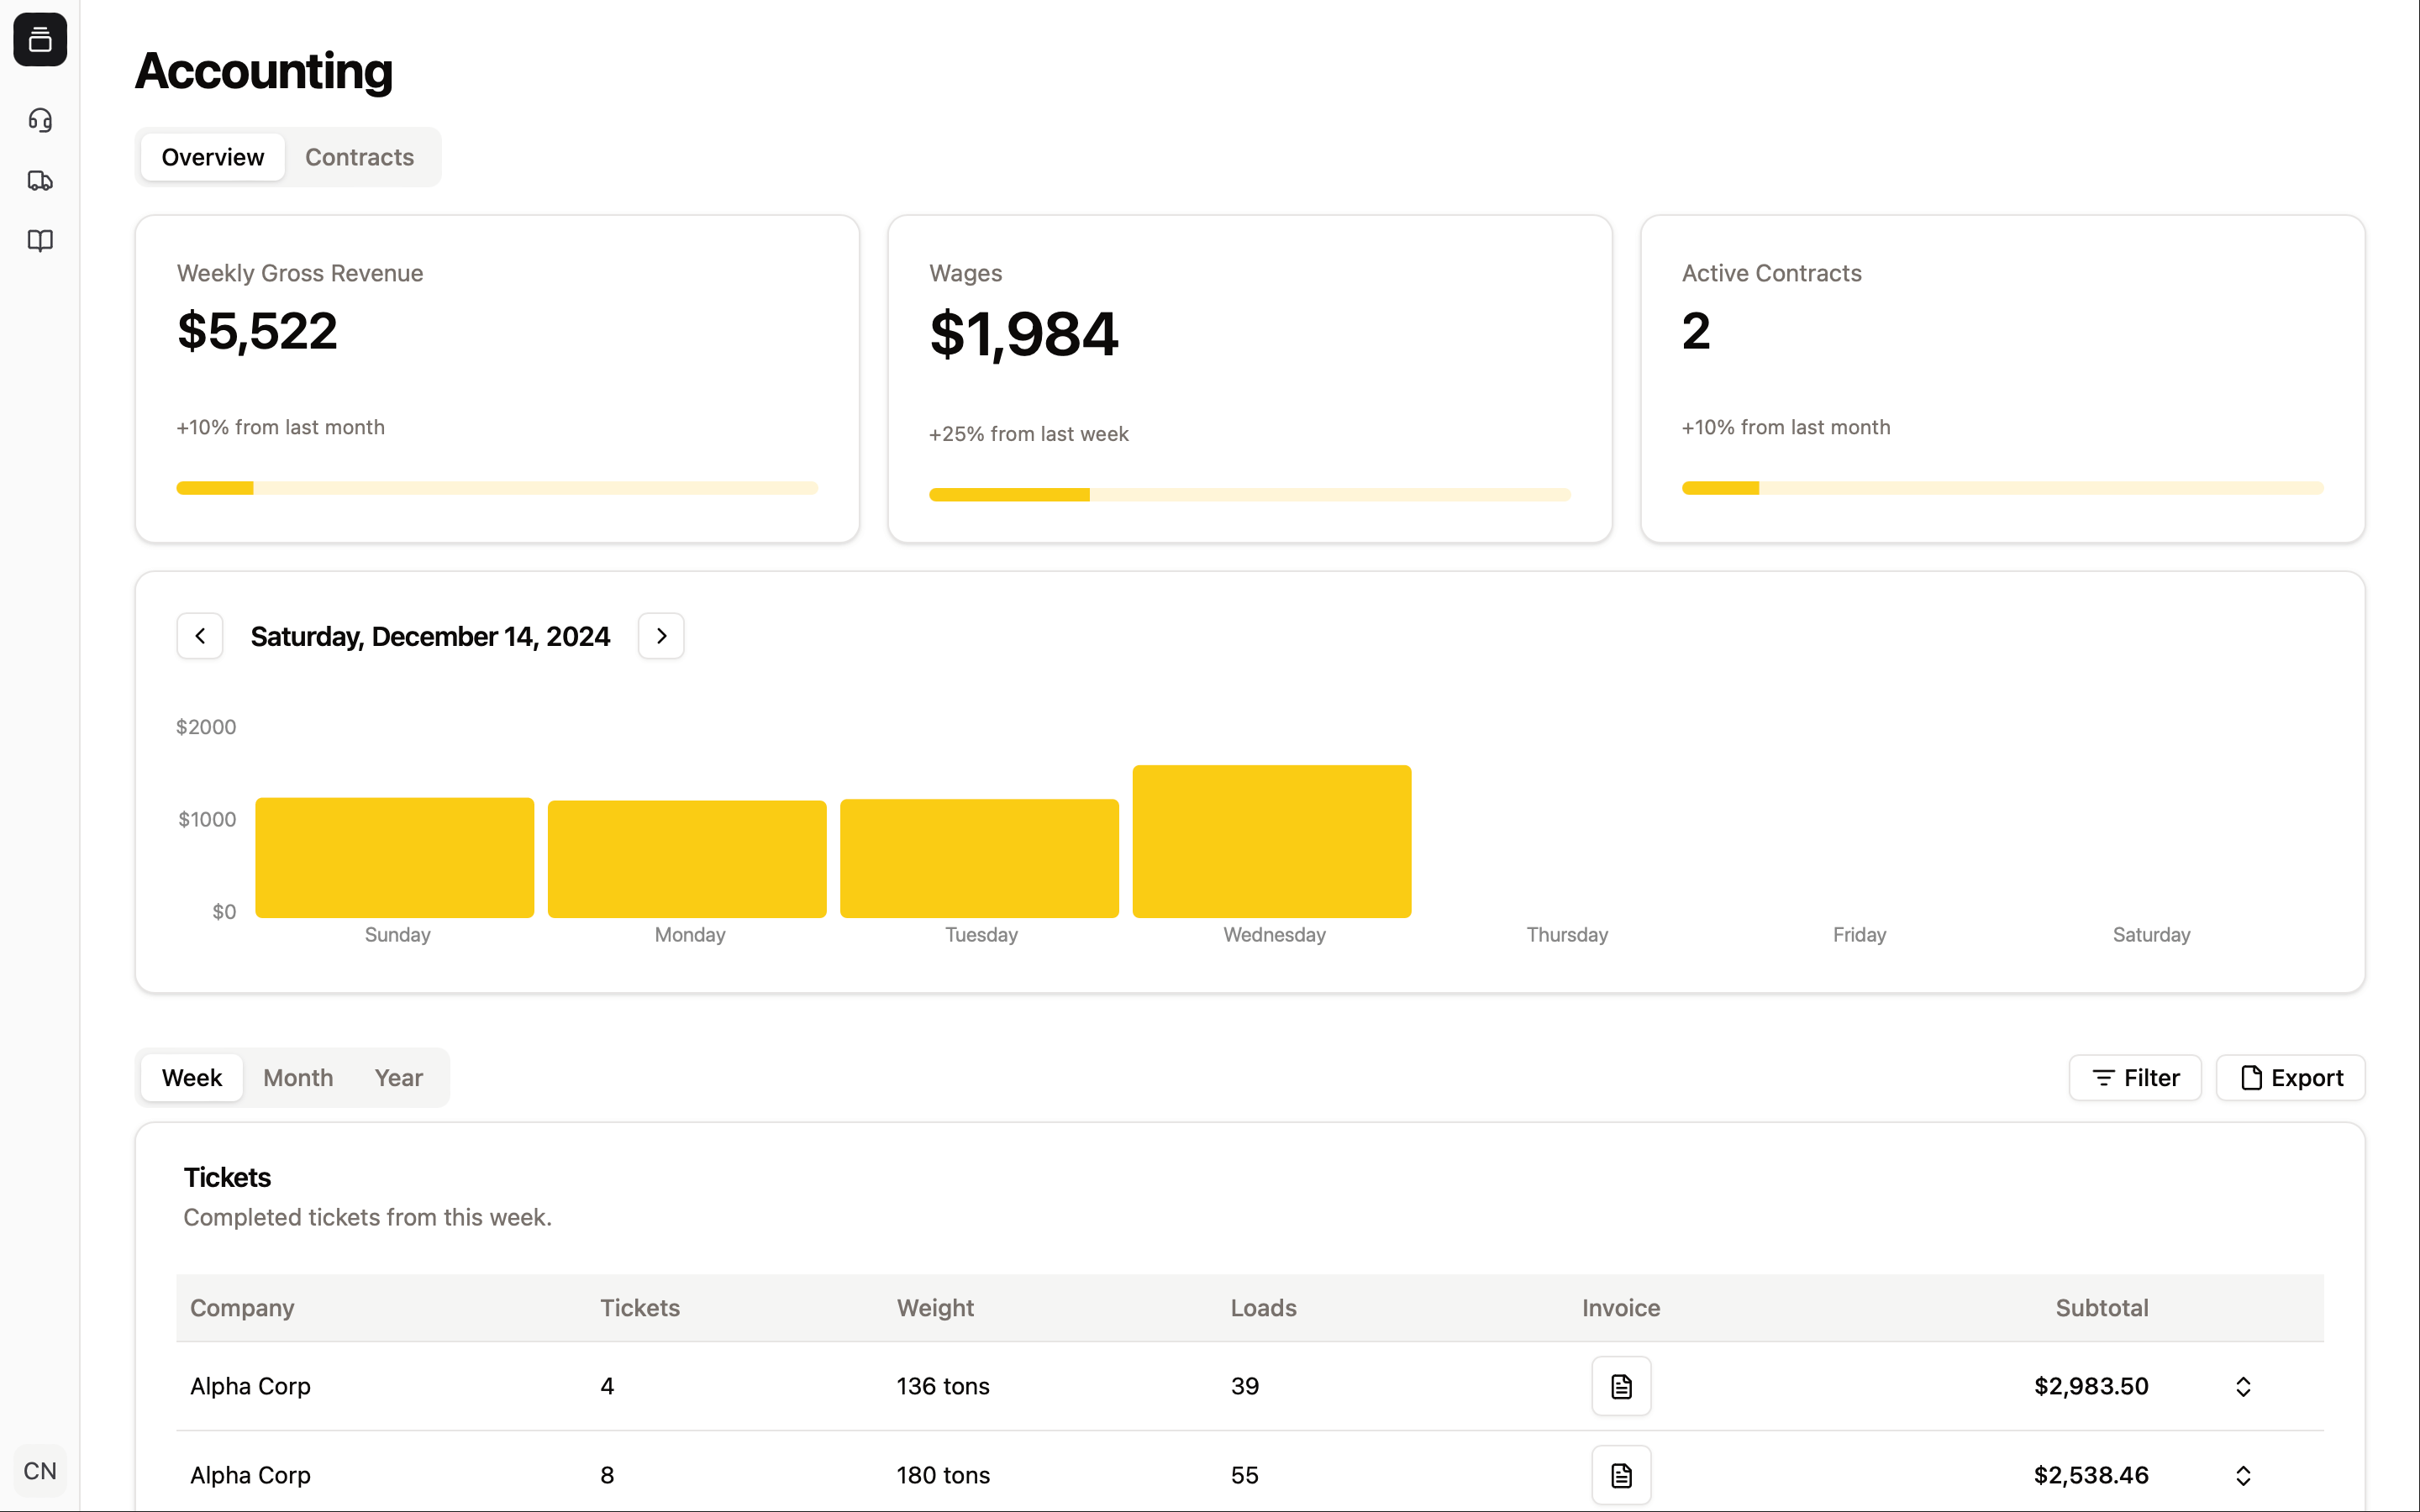The width and height of the screenshot is (2420, 1512).
Task: Click the CN user avatar
Action: (40, 1470)
